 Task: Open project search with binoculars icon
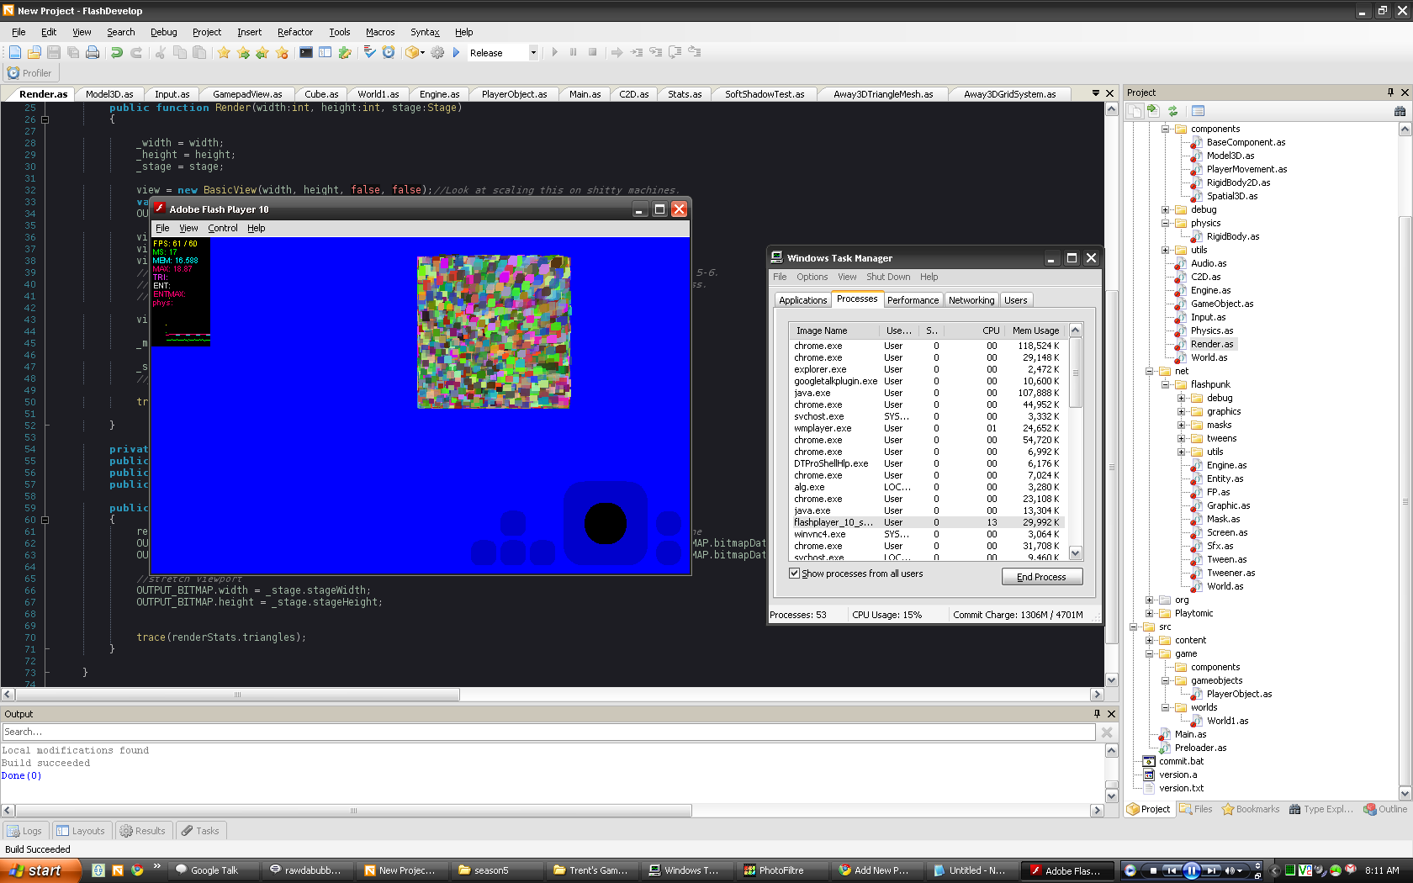click(x=1399, y=112)
